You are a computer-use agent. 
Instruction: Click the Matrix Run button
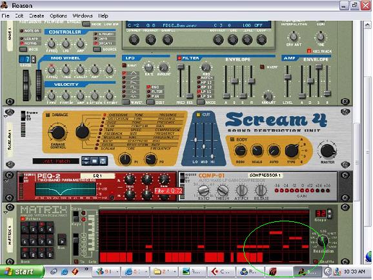[62, 240]
